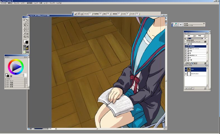Expand the ミキサー panel
The width and height of the screenshot is (220, 134).
pos(6,79)
